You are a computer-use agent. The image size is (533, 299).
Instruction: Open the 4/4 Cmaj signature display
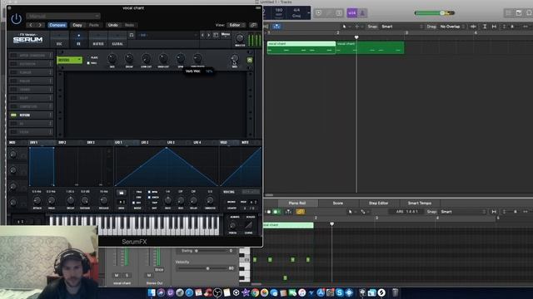296,12
